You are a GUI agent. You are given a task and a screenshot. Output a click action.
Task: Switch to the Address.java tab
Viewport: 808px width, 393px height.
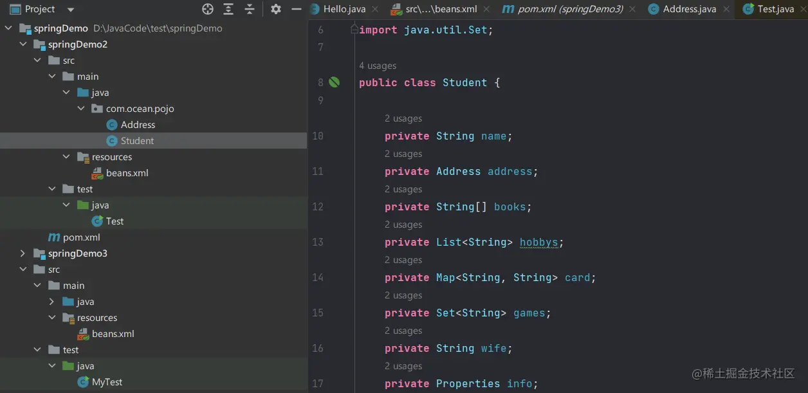pos(690,9)
